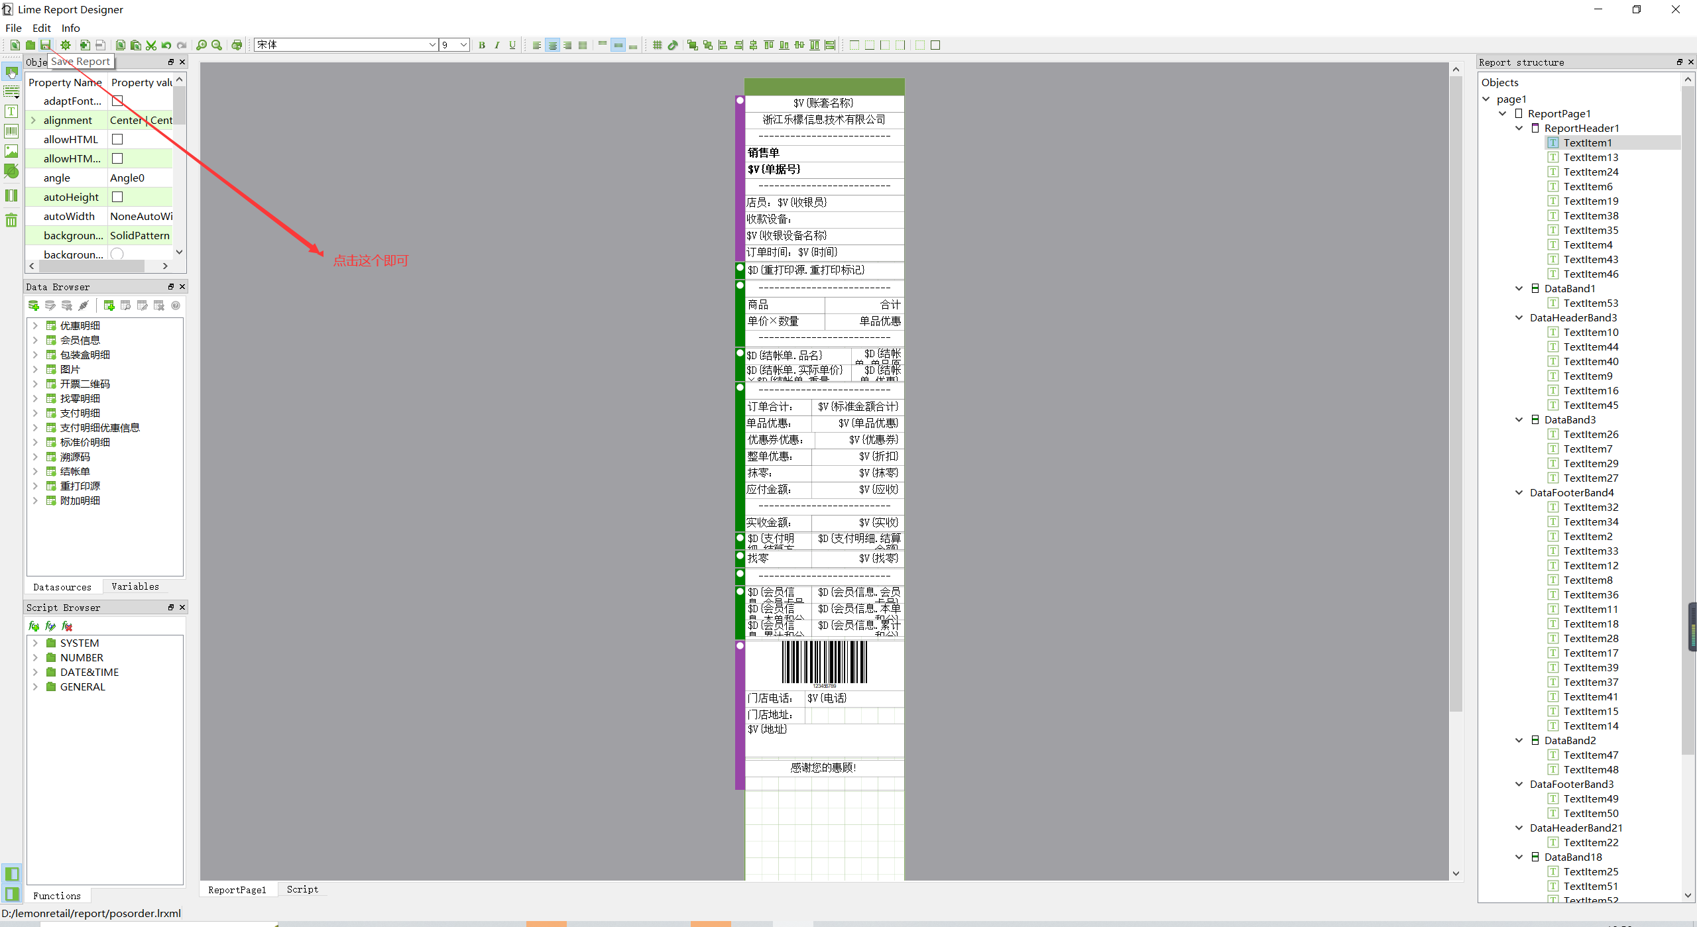1697x927 pixels.
Task: Undo the last action
Action: pyautogui.click(x=166, y=45)
